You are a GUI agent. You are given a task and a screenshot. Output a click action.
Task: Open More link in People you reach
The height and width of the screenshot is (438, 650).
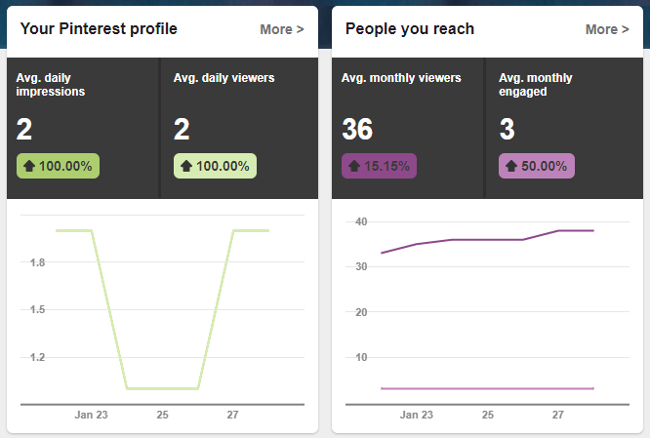[607, 29]
